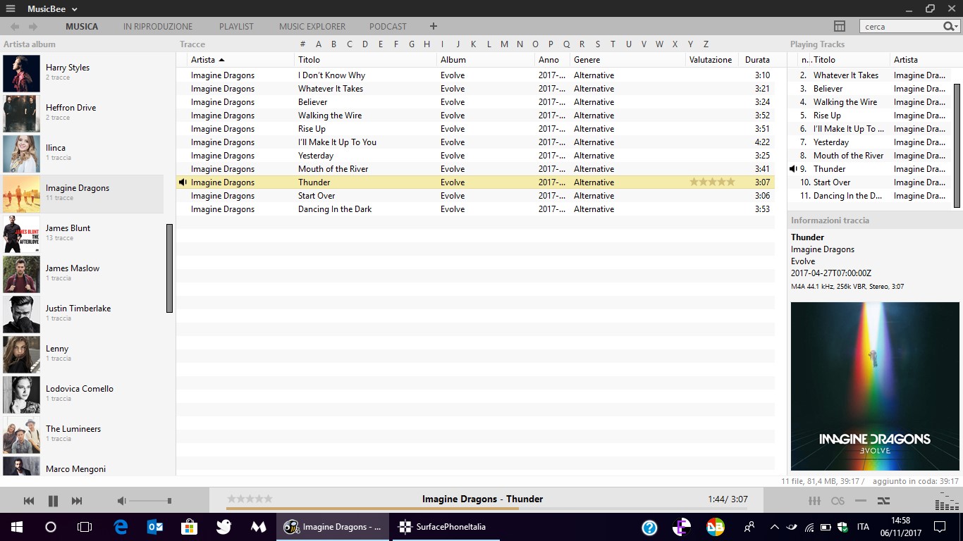Open the spectrum visualizer icon
This screenshot has width=963, height=541.
[x=947, y=501]
